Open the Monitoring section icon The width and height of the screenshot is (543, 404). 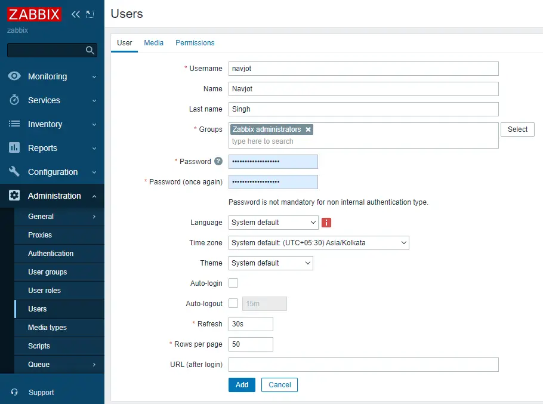(x=14, y=76)
